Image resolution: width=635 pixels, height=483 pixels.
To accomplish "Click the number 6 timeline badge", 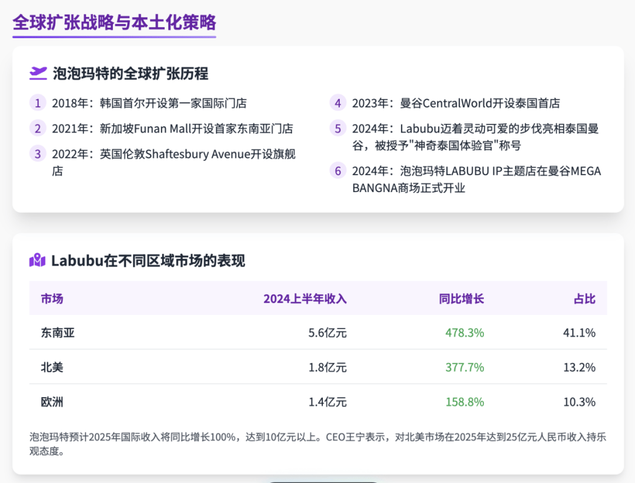I will pos(337,171).
